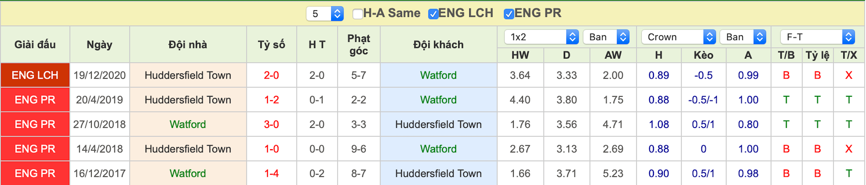Screen dimensions: 866x185
Task: Click the 2-0 score in first row
Action: pyautogui.click(x=271, y=75)
